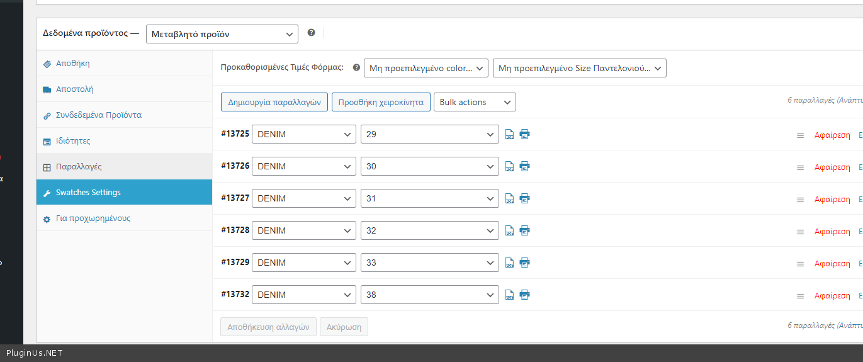Screen dimensions: 863x362
Task: Select the Συνδεδεμένα Προϊόντα tab
Action: [98, 115]
